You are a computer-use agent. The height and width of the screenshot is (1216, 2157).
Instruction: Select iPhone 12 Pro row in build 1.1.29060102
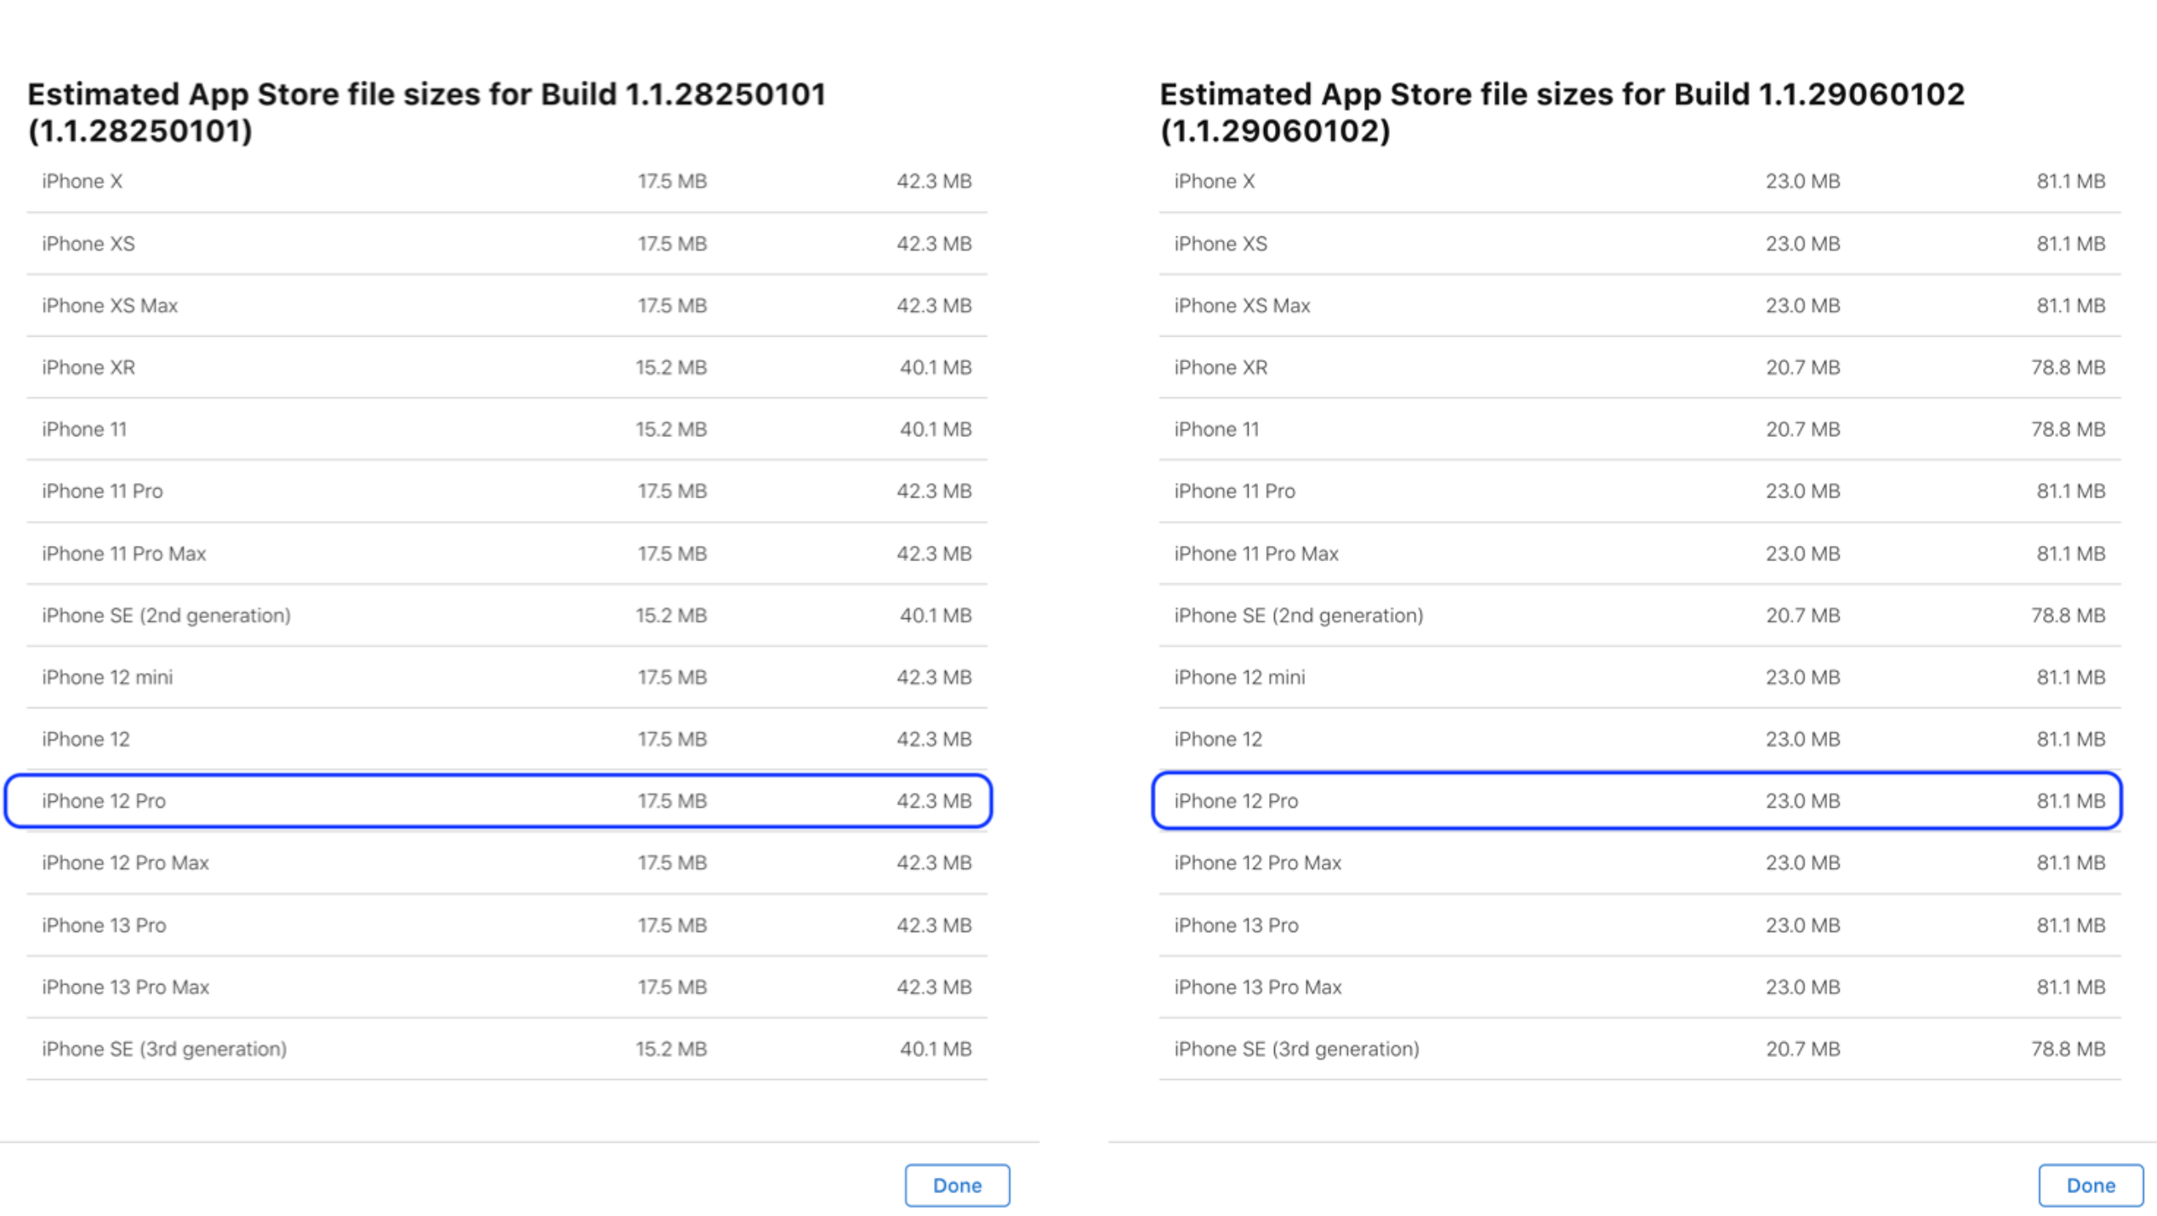click(x=1636, y=801)
